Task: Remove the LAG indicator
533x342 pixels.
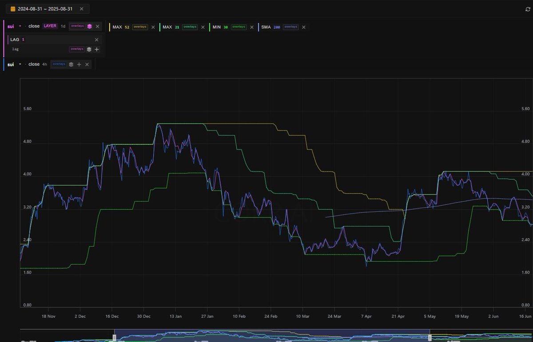Action: pos(96,40)
